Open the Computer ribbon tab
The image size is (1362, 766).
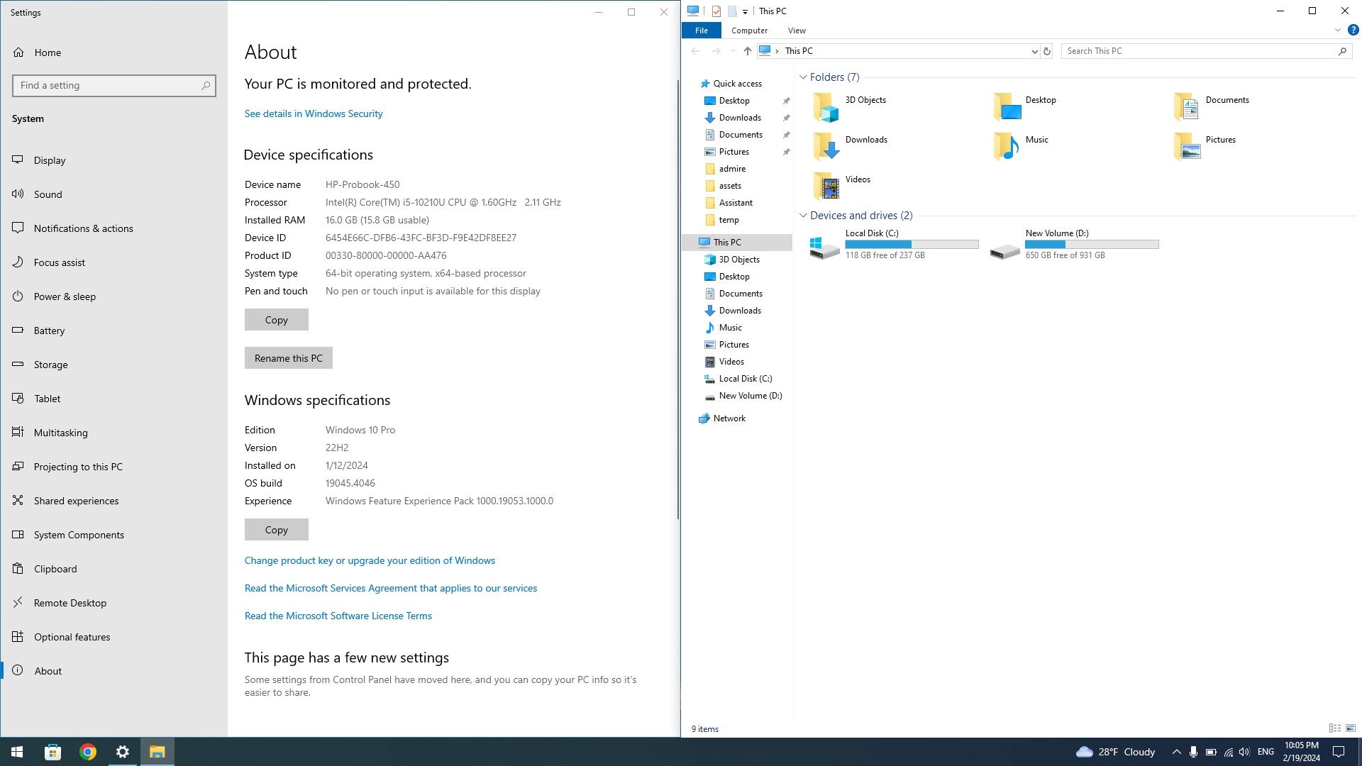click(749, 30)
